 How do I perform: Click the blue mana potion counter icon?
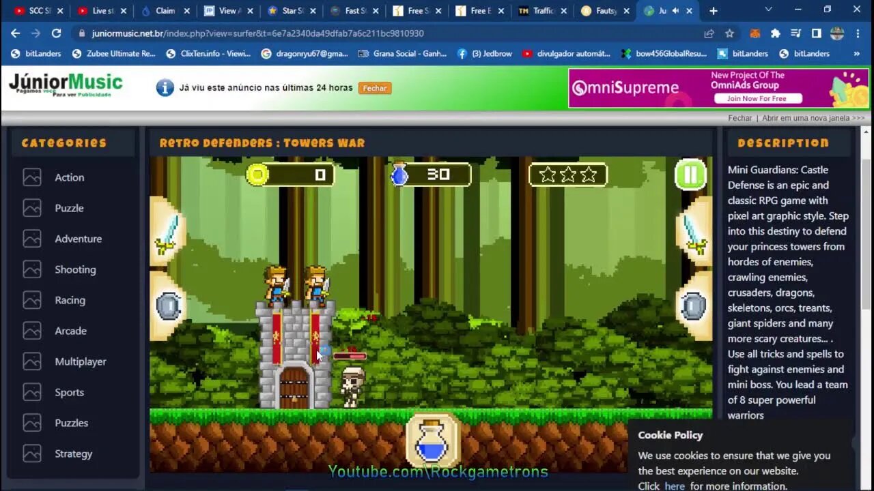(399, 175)
